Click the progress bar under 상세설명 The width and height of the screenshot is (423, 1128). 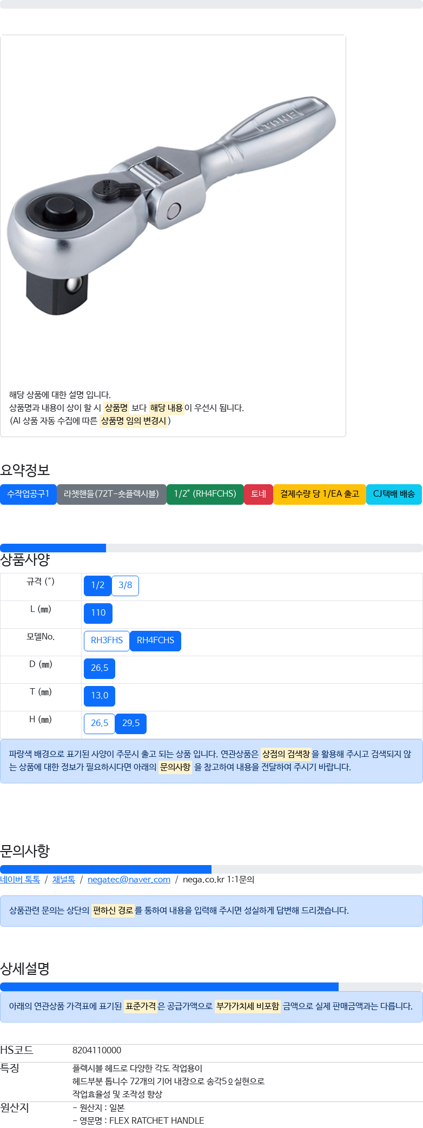212,987
